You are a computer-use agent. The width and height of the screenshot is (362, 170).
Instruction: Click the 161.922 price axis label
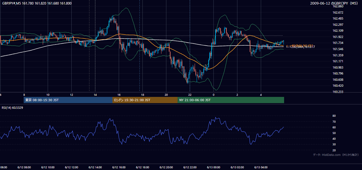click(338, 37)
